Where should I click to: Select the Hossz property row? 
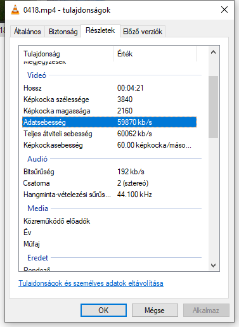pos(109,88)
